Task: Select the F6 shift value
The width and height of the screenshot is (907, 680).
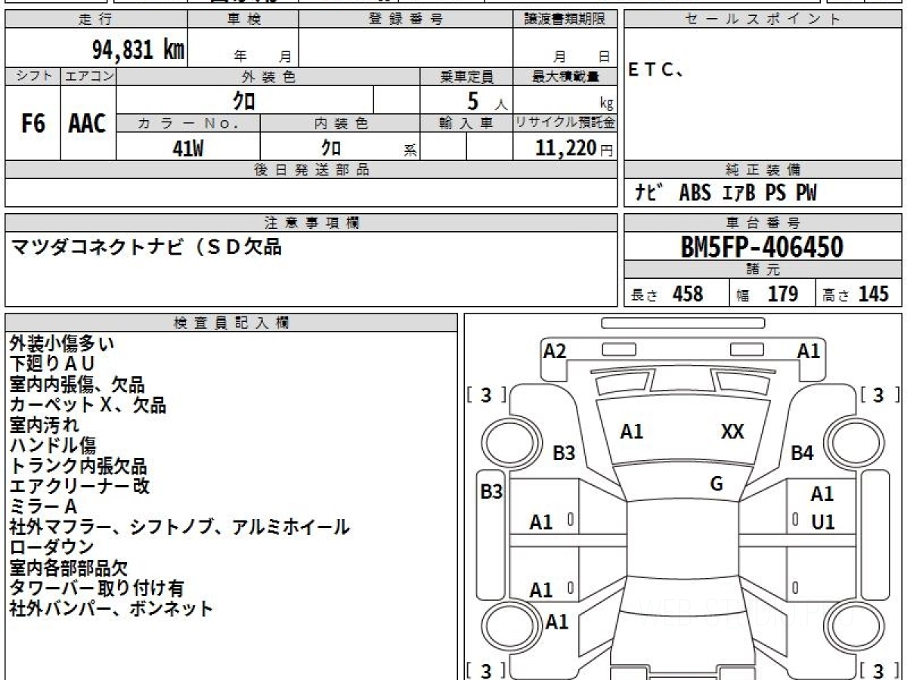Action: tap(33, 124)
